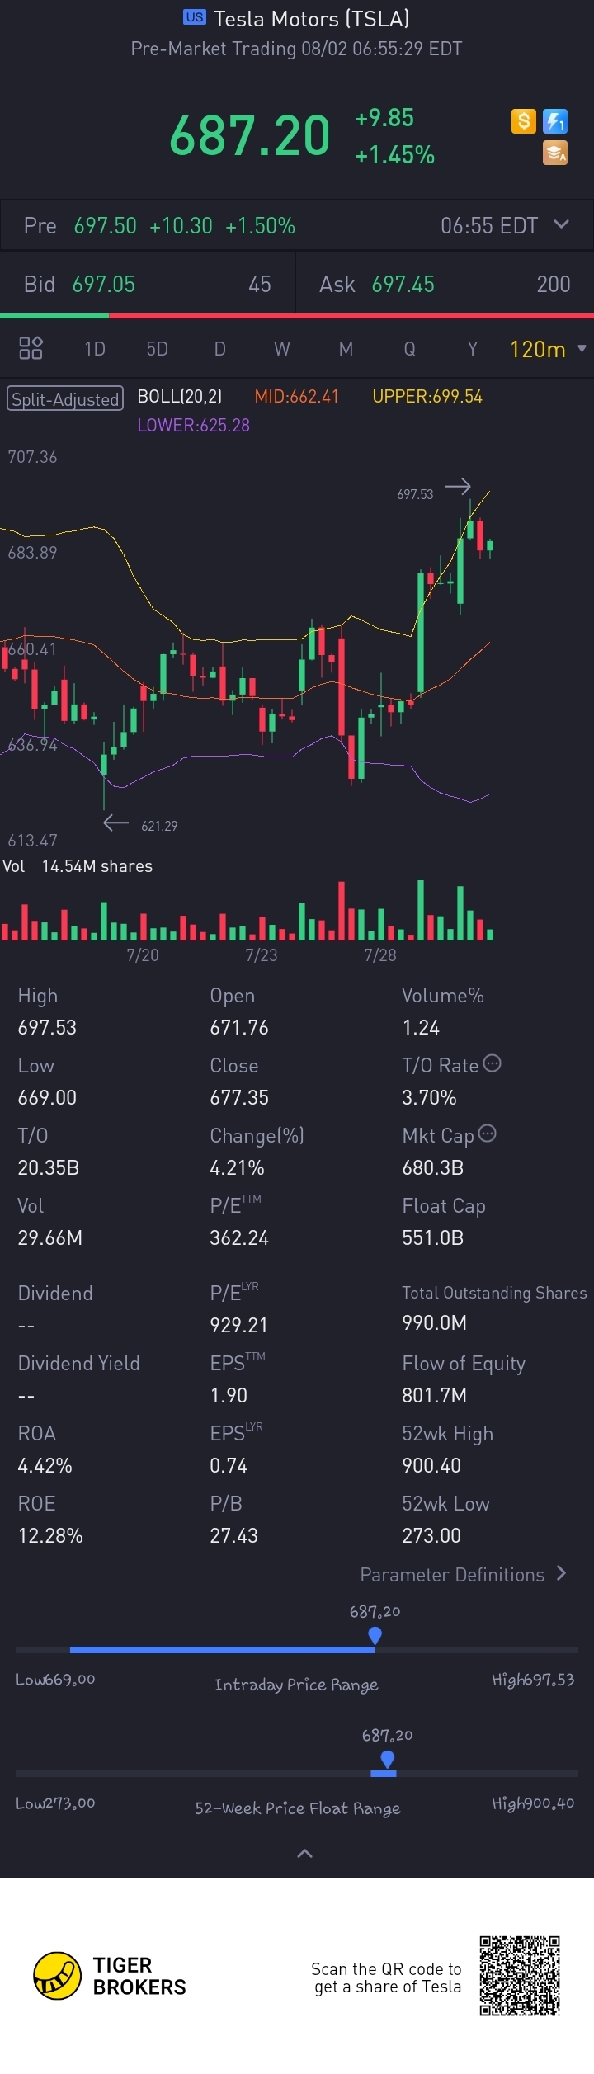The width and height of the screenshot is (594, 2074).
Task: Click the Intraday Price Range marker
Action: coord(375,1634)
